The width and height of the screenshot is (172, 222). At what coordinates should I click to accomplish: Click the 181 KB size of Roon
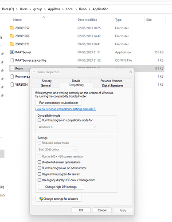159,68
